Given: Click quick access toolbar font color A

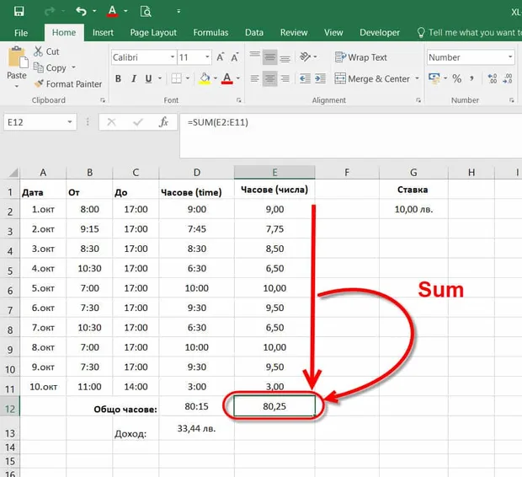Looking at the screenshot, I should coord(112,11).
